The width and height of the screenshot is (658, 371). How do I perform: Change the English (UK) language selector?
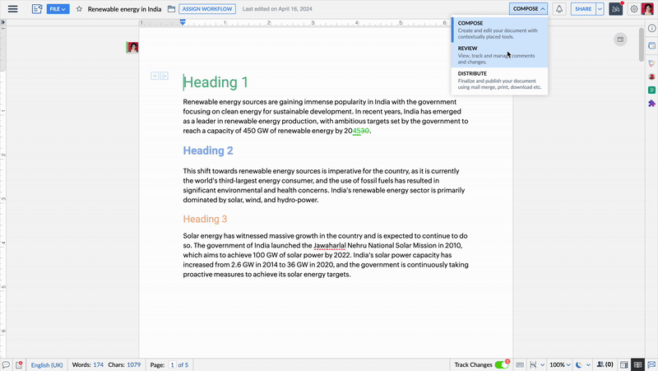coord(47,364)
